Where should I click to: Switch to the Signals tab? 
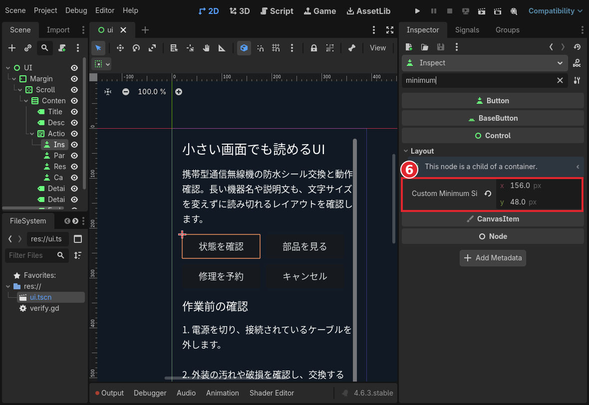click(467, 30)
